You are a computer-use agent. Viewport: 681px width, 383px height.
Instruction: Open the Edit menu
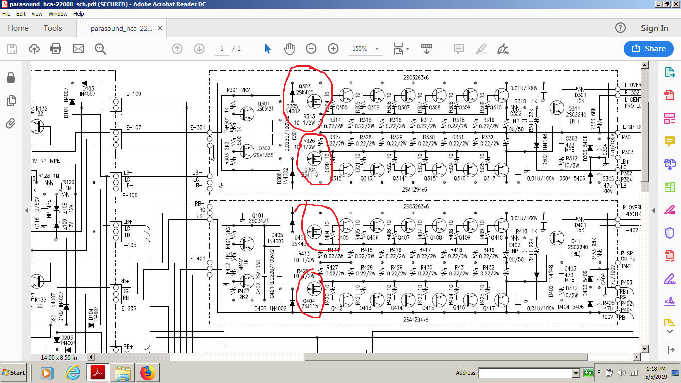tap(21, 14)
